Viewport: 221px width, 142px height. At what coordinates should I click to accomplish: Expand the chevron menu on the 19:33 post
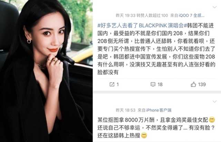pyautogui.click(x=214, y=7)
